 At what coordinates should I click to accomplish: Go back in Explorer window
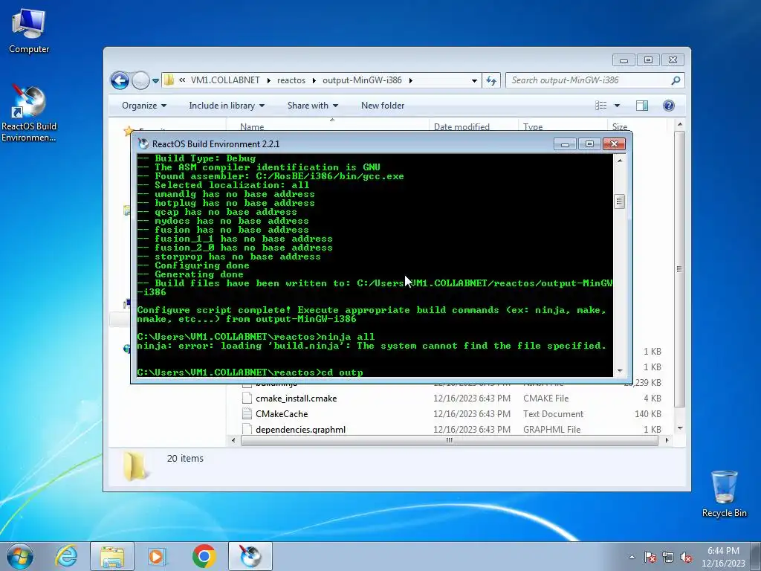[x=120, y=80]
